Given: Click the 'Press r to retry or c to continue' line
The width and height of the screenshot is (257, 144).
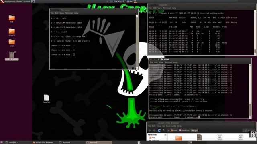Looking at the screenshot, I should [x=174, y=106].
